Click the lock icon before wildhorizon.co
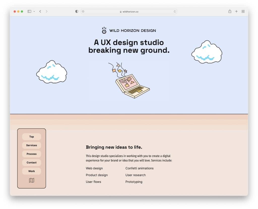Viewport: 258px width, 209px height. [x=121, y=12]
